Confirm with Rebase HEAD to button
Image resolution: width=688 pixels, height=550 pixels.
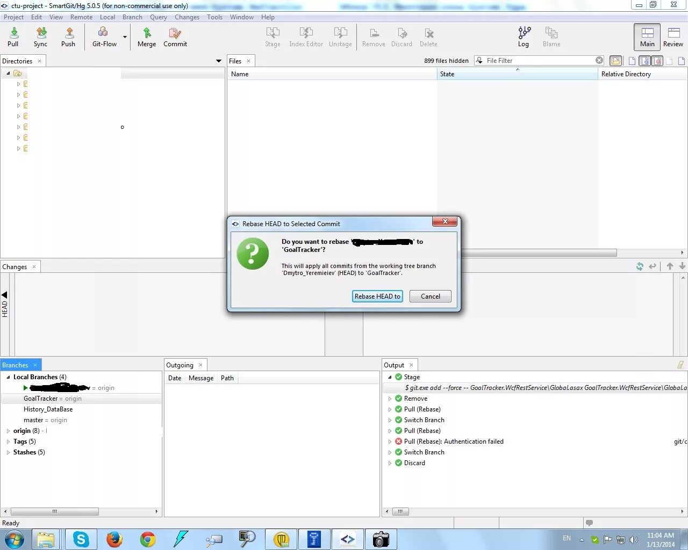pyautogui.click(x=377, y=296)
